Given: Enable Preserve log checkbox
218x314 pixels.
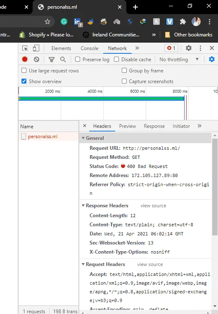Looking at the screenshot, I should click(x=78, y=59).
